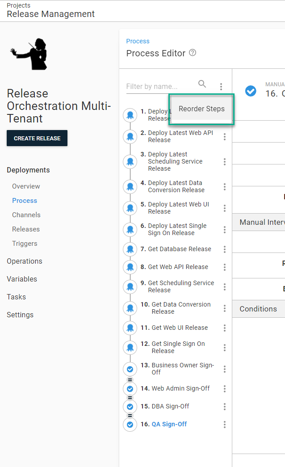
Task: Click the Web Admin Sign-Off check icon
Action: click(x=130, y=389)
